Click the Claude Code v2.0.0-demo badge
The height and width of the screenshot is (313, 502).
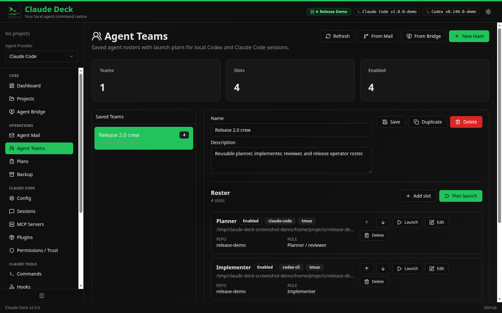tap(387, 12)
